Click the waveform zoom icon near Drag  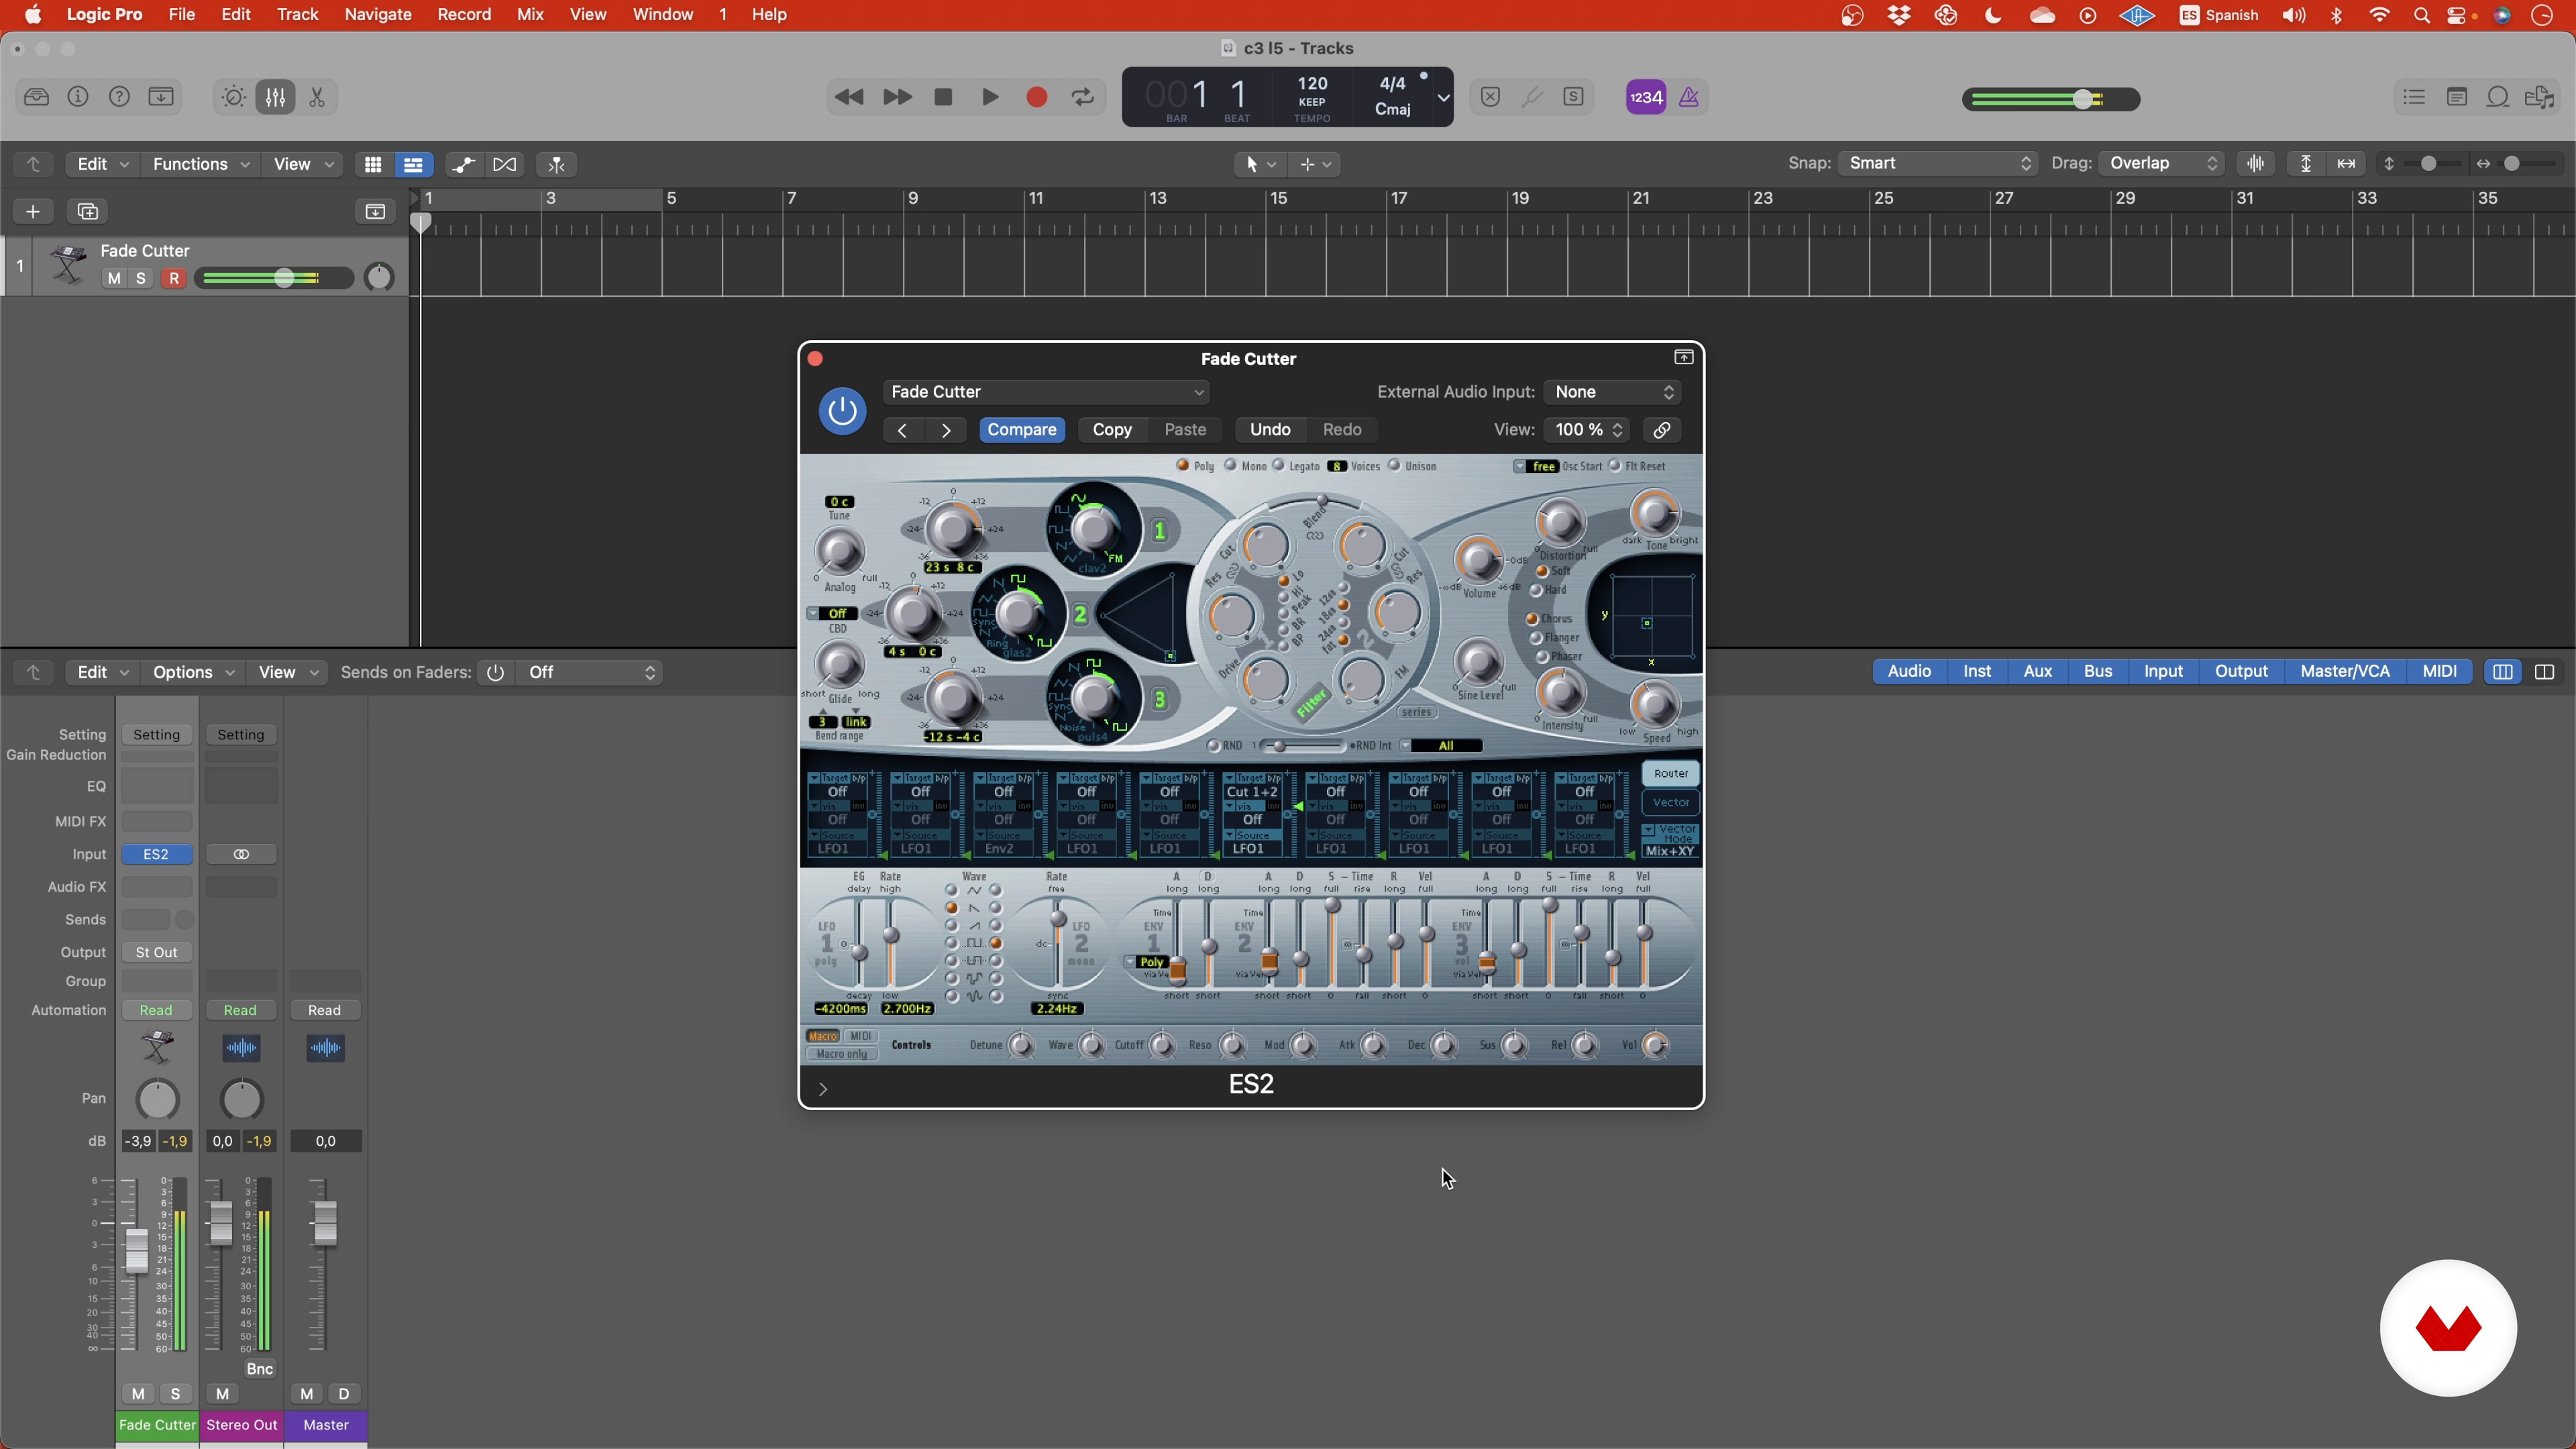(x=2256, y=163)
